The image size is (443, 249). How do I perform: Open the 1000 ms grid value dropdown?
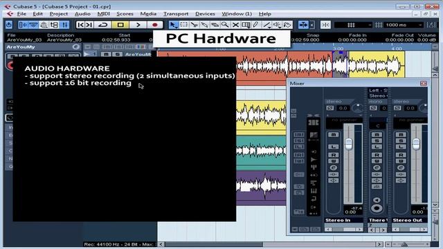(x=403, y=25)
